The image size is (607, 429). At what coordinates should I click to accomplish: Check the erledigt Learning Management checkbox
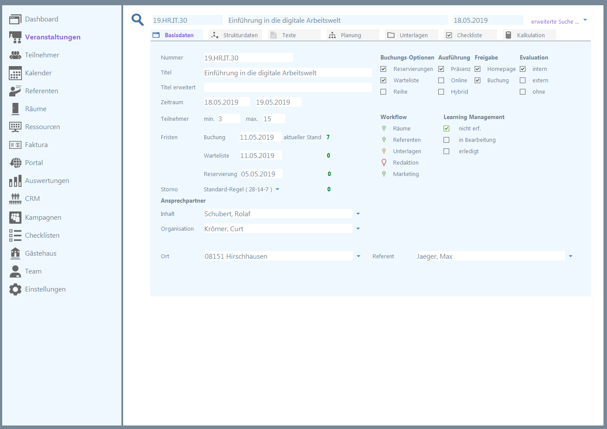pyautogui.click(x=447, y=151)
